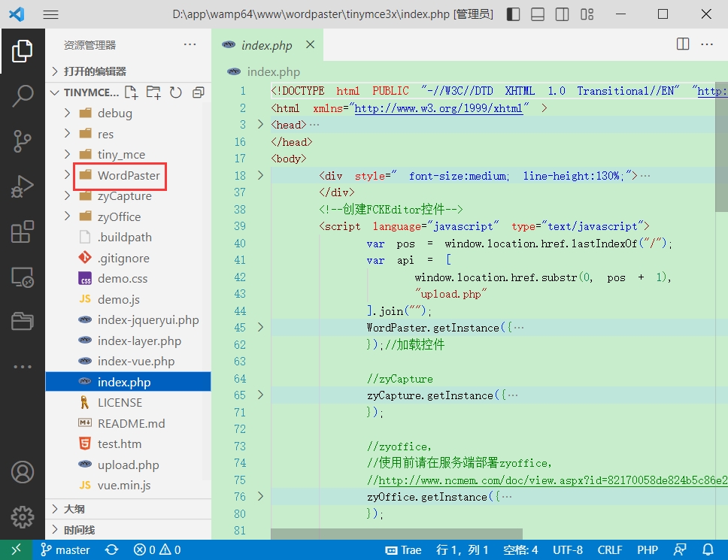Open Run and Debug view
The width and height of the screenshot is (728, 560).
coord(23,186)
